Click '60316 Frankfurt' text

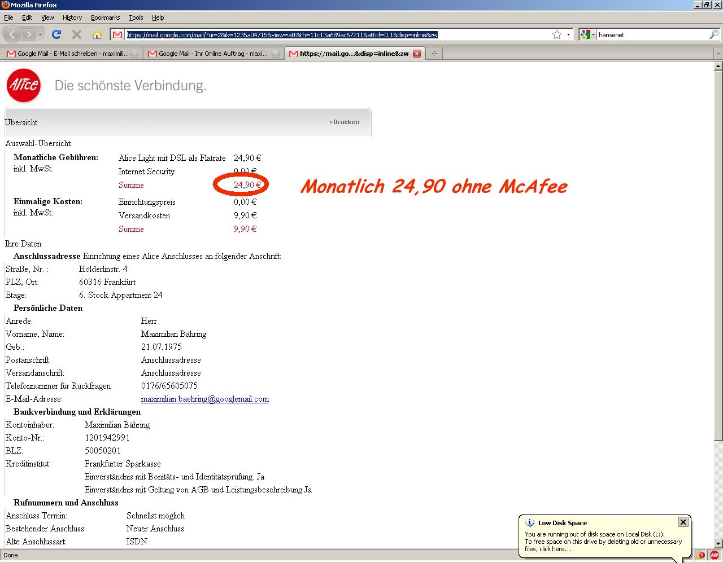tap(107, 282)
